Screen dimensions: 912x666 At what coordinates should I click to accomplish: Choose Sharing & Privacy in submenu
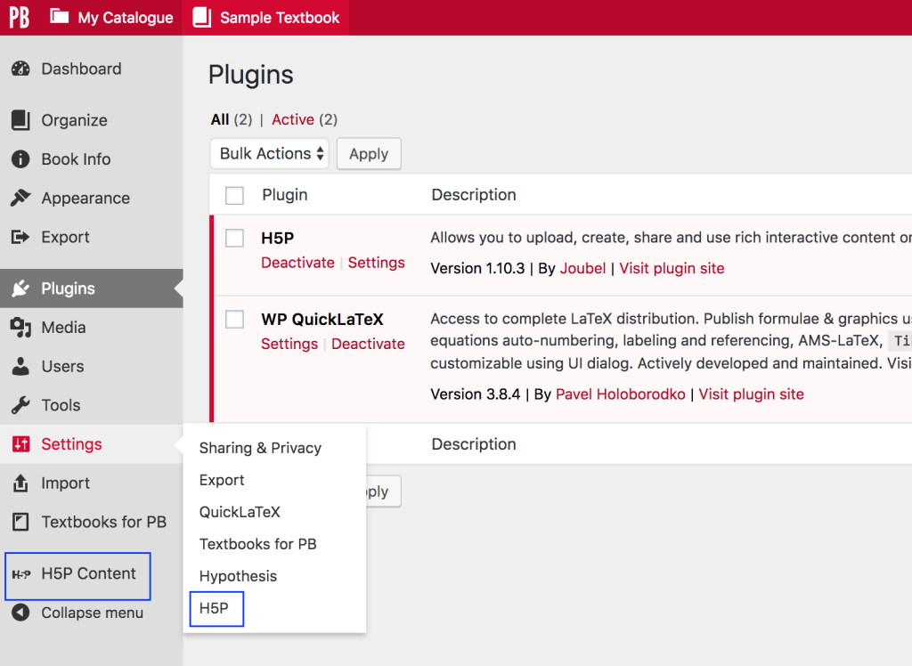(x=260, y=448)
